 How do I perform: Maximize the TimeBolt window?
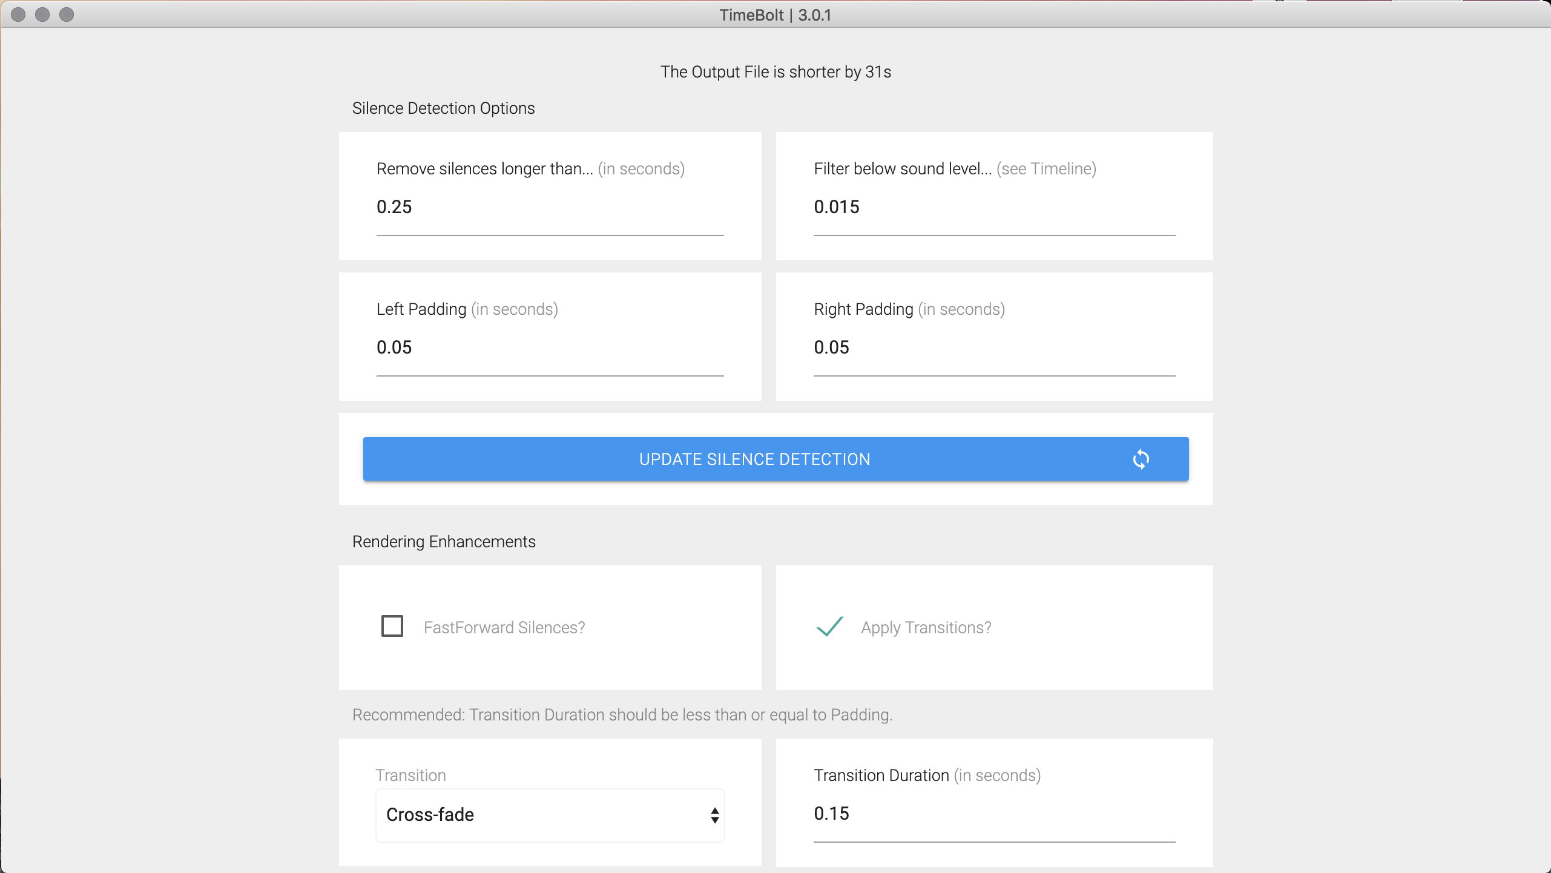coord(67,15)
